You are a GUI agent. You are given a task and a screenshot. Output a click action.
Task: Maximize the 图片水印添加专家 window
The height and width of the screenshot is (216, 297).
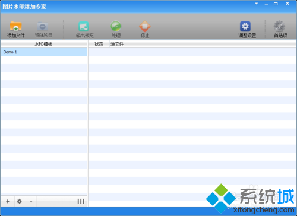276,4
